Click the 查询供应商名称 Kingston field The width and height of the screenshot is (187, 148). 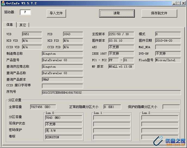click(62, 67)
